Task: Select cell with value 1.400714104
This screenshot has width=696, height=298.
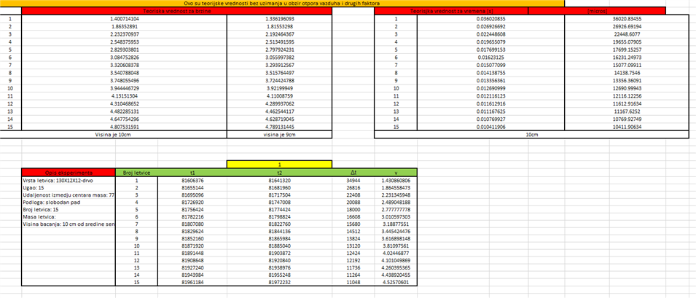Action: (125, 19)
